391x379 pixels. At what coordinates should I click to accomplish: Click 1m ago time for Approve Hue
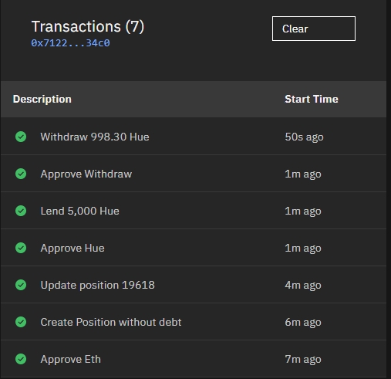click(x=303, y=248)
